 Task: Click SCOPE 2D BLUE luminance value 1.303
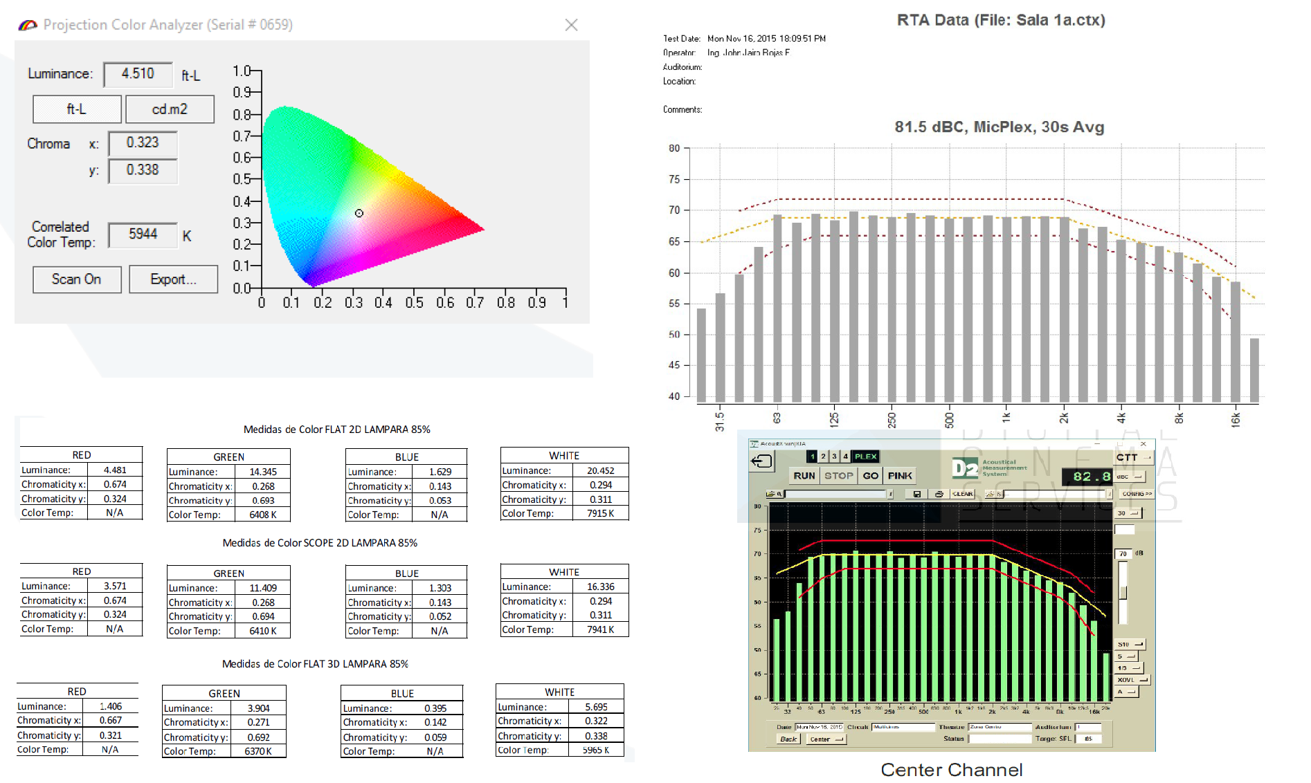[440, 588]
